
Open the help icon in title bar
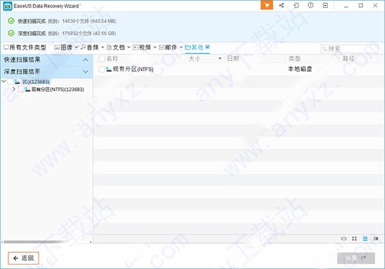[x=311, y=5]
